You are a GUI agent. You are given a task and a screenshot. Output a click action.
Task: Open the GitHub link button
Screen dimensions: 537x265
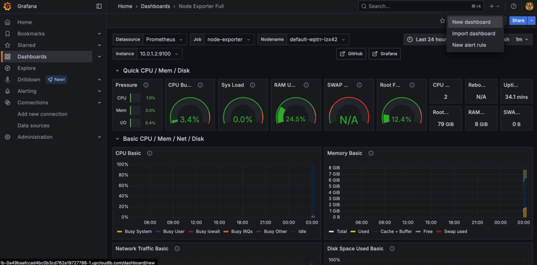click(x=351, y=54)
